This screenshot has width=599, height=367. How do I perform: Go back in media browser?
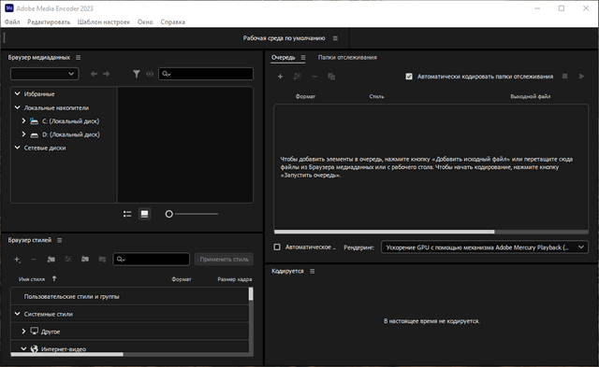pos(94,74)
